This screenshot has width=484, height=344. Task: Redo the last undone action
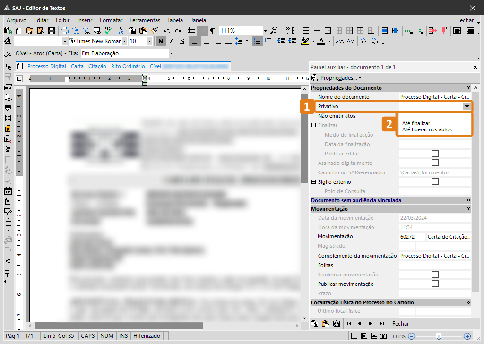[x=178, y=31]
